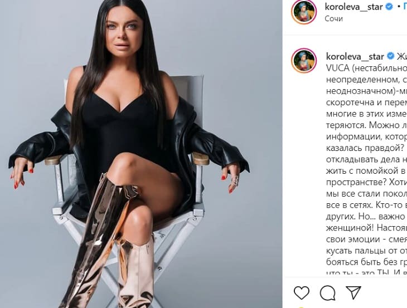Click the verified badge next to the caption username

tap(390, 56)
